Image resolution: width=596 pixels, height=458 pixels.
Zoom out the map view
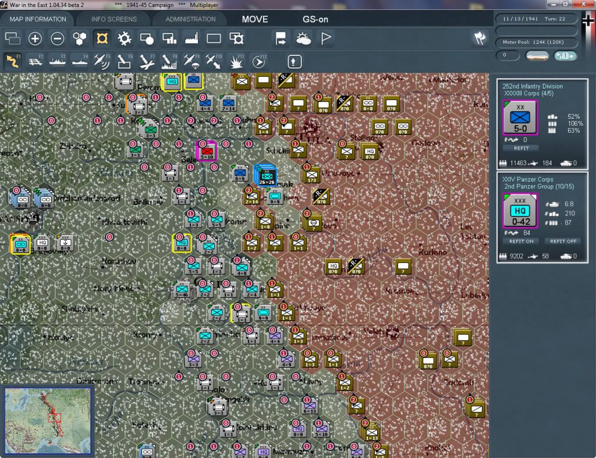[58, 38]
